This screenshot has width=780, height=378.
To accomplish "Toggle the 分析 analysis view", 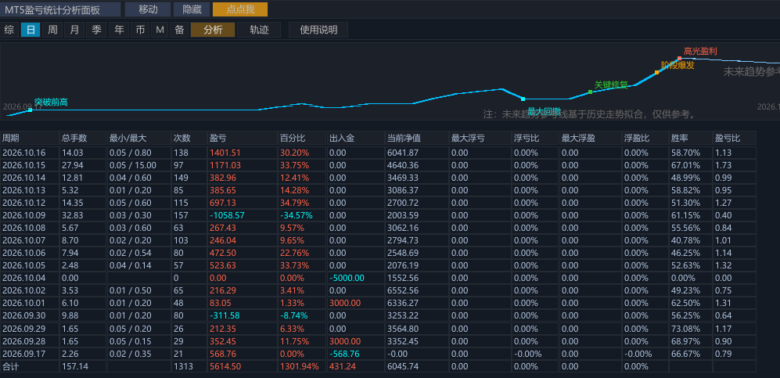I will [x=213, y=30].
